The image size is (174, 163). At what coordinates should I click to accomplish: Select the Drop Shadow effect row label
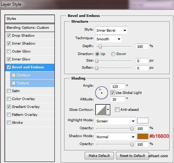coord(23,36)
